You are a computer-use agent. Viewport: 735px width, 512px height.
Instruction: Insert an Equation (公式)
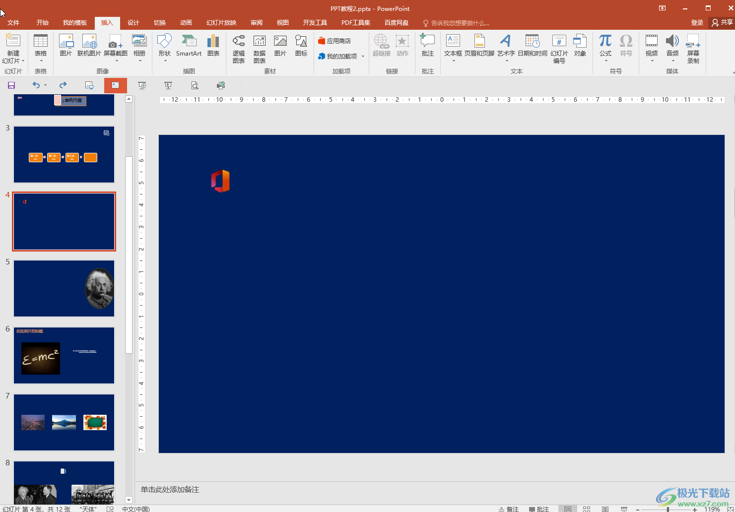(605, 48)
